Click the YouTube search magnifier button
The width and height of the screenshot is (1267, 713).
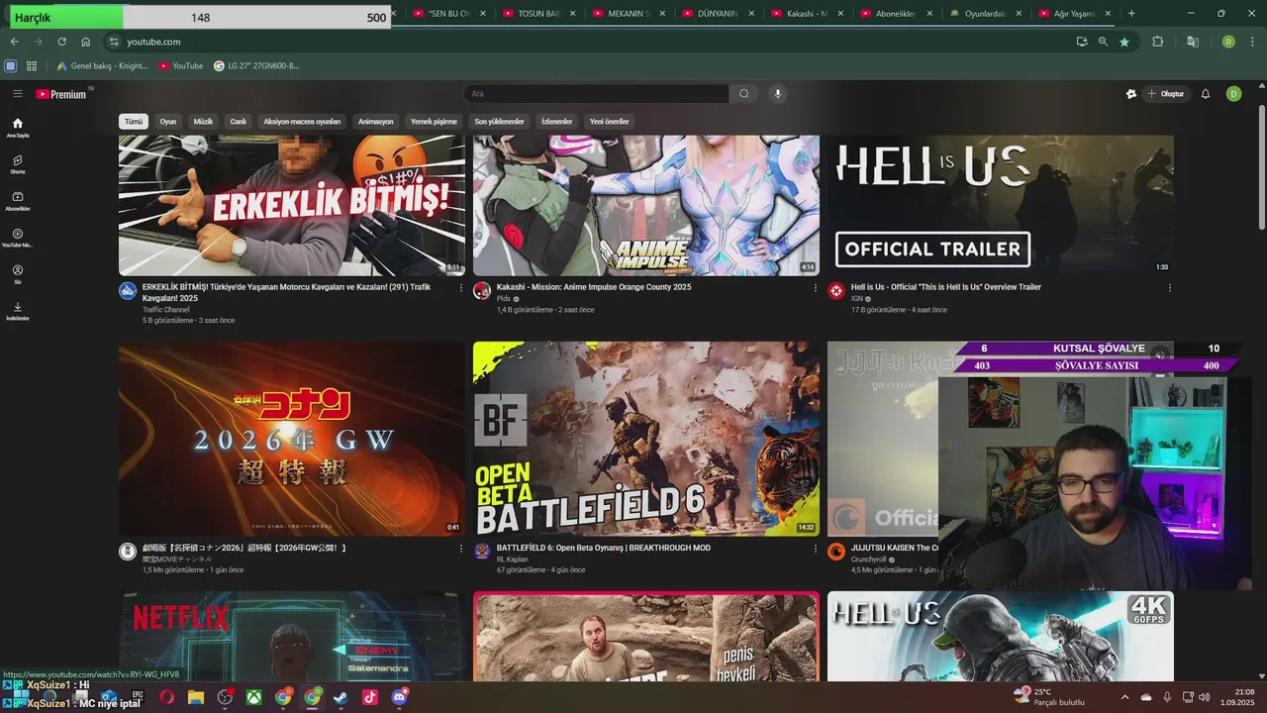(744, 94)
